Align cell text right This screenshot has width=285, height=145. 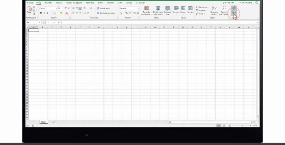pyautogui.click(x=80, y=13)
